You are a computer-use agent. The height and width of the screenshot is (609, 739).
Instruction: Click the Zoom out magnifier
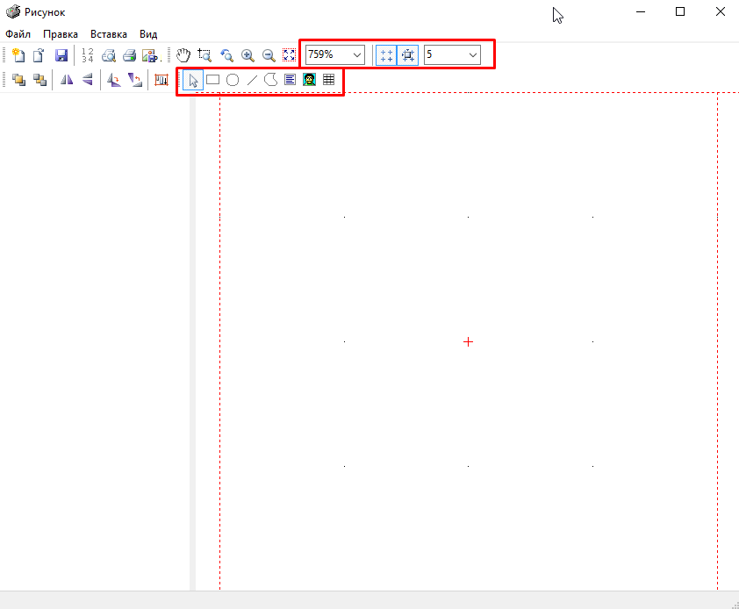coord(269,55)
